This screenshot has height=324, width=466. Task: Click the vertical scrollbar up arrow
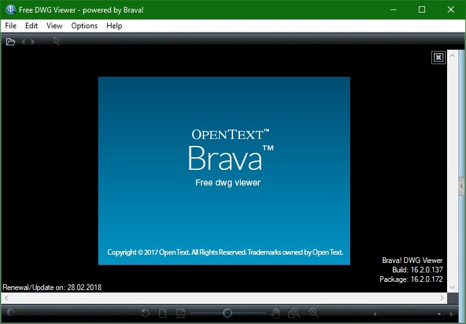point(452,55)
